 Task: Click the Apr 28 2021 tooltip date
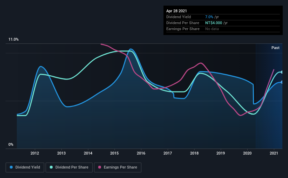click(x=176, y=11)
